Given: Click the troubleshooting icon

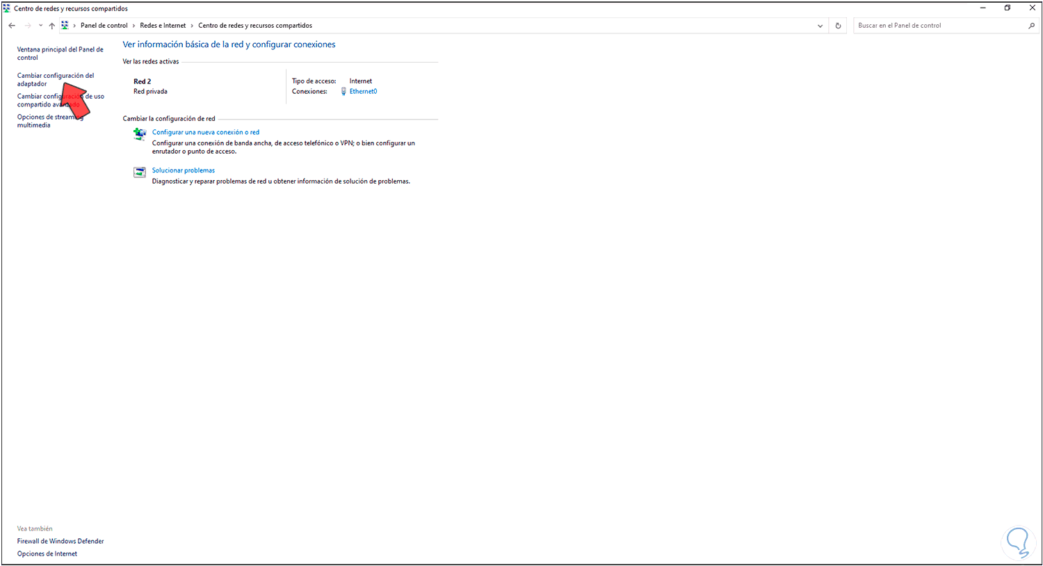Looking at the screenshot, I should (140, 172).
